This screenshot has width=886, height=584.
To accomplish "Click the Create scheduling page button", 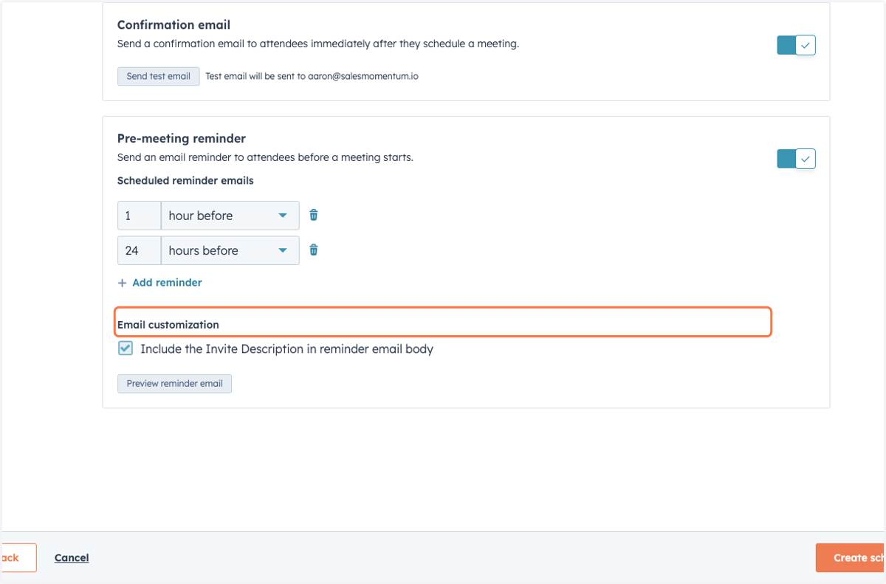I will [851, 558].
